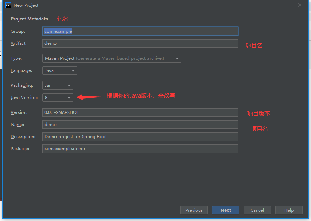Open the Language dropdown set to Java
This screenshot has height=221, width=311.
pyautogui.click(x=60, y=70)
